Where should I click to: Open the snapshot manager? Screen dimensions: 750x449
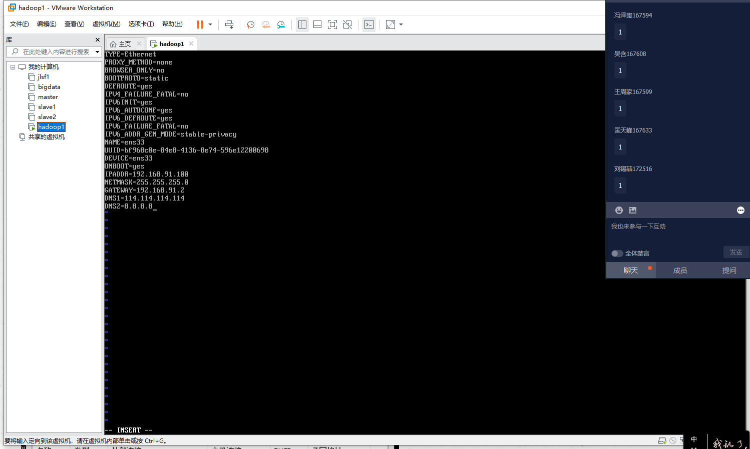pos(281,24)
